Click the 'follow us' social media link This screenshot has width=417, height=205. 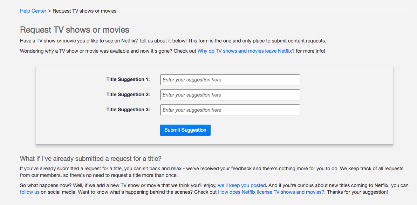coord(30,192)
